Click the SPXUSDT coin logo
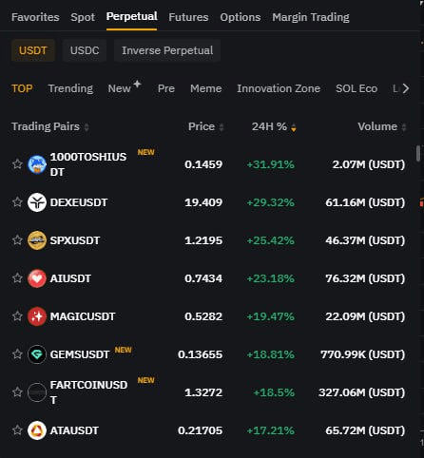Image resolution: width=424 pixels, height=458 pixels. pyautogui.click(x=37, y=240)
